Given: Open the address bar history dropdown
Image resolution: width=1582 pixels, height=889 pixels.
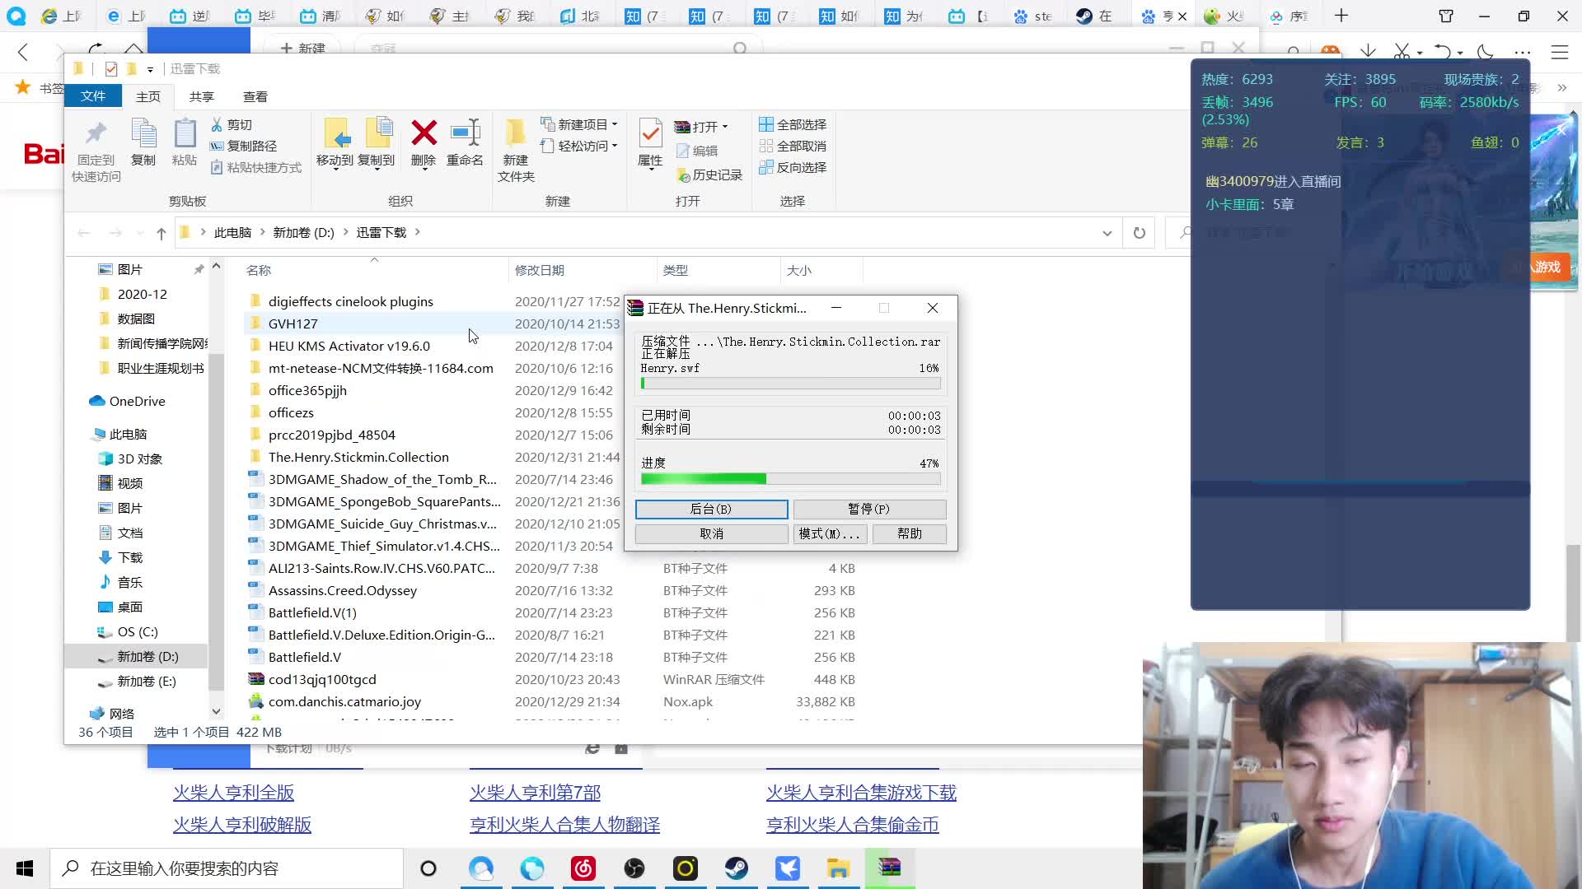Looking at the screenshot, I should (x=1107, y=233).
